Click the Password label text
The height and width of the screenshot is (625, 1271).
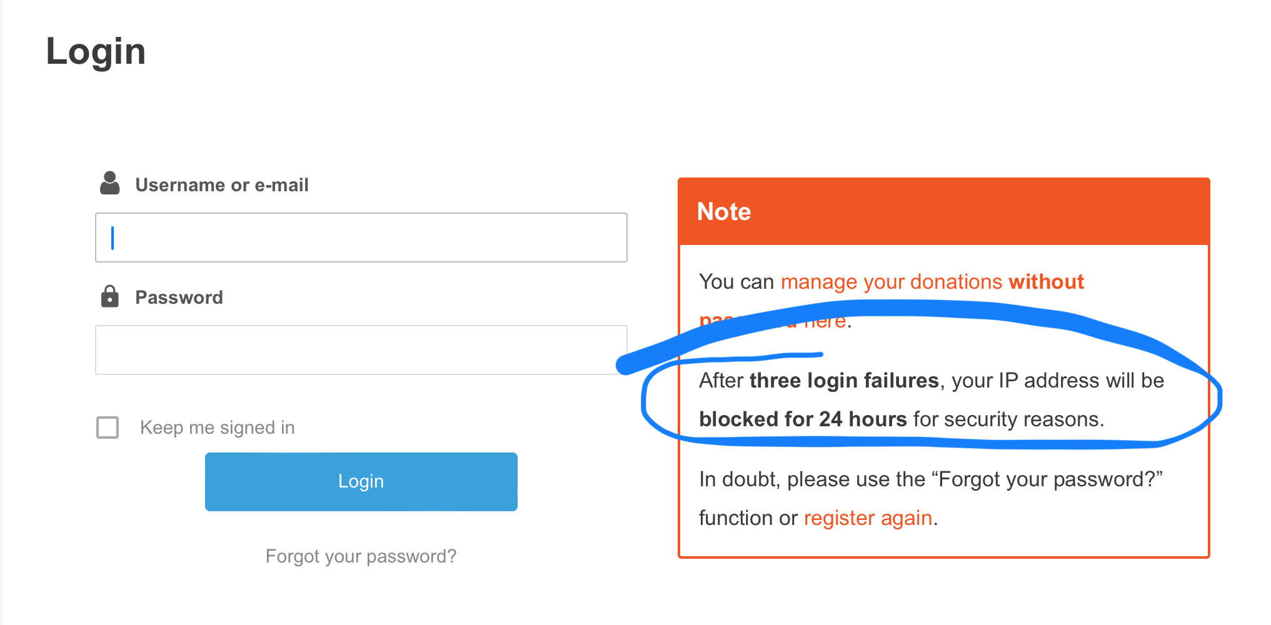(179, 297)
